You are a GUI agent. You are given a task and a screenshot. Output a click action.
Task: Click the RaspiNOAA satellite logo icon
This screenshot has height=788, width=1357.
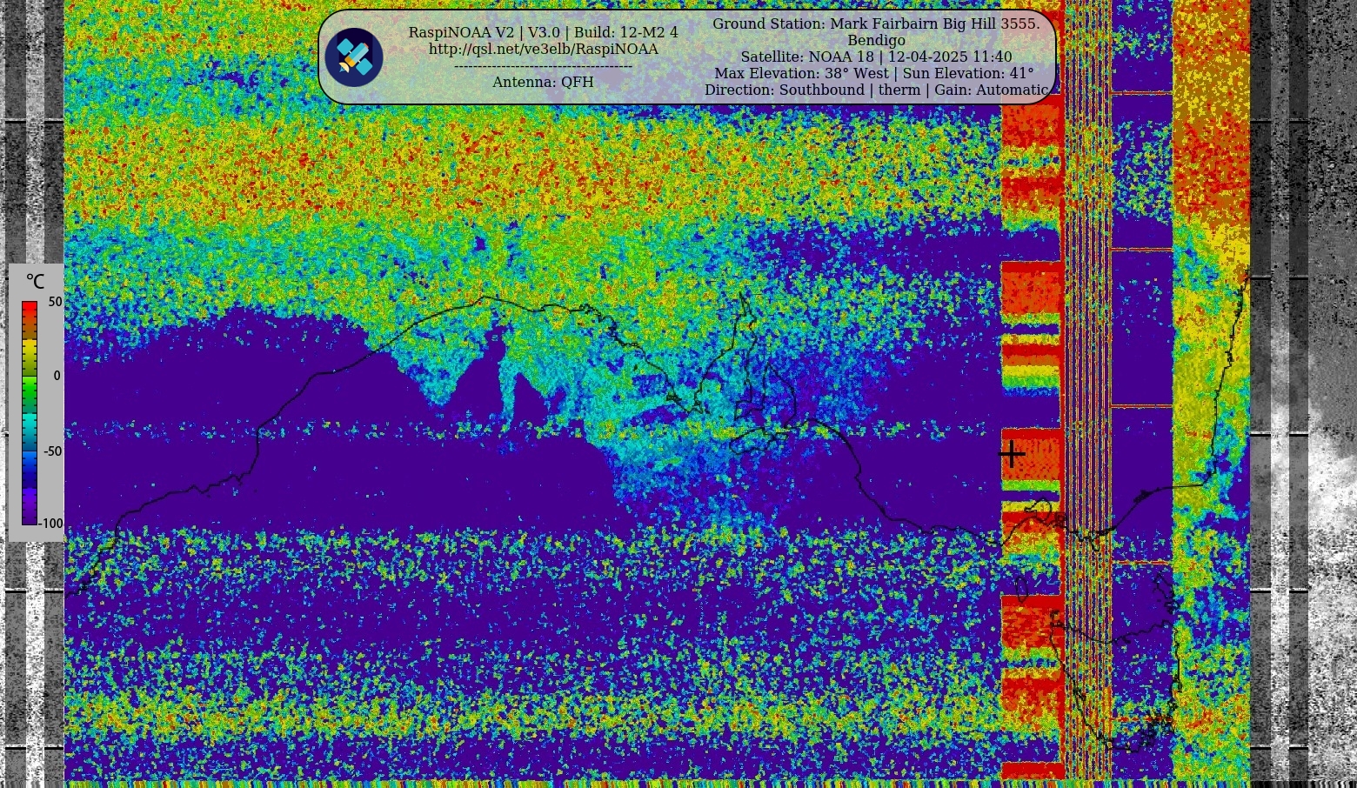354,57
